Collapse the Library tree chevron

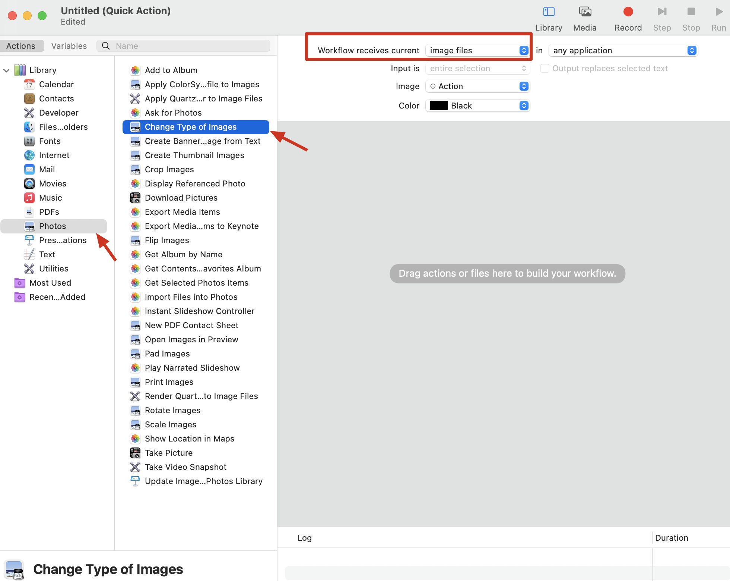pos(6,70)
